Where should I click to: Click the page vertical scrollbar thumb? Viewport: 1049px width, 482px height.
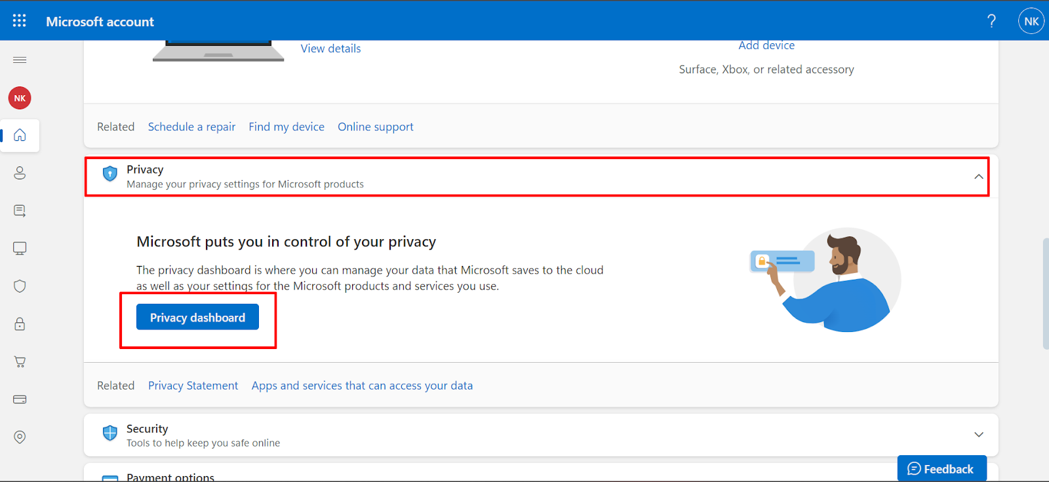[x=1045, y=293]
